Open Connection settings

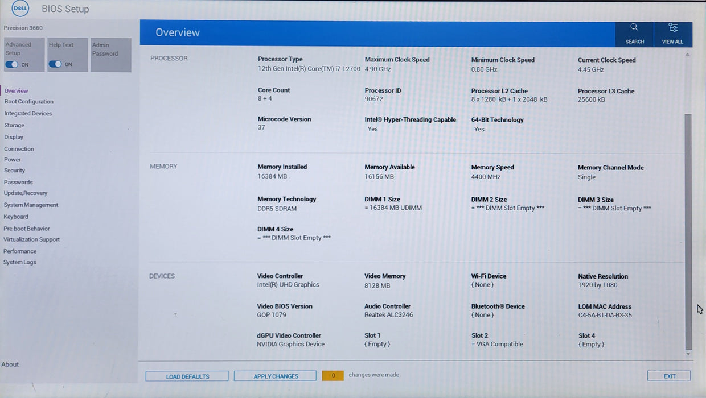(19, 149)
